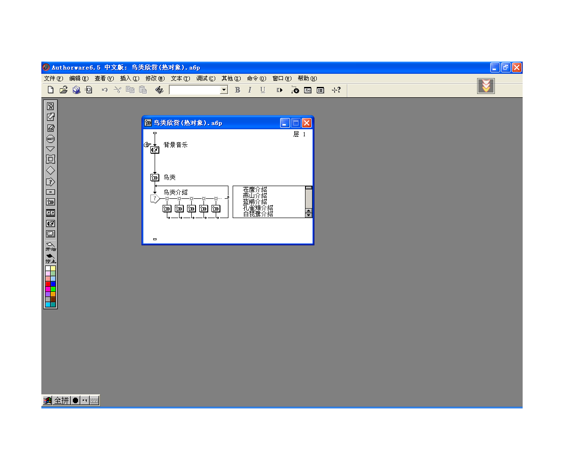Open the 调试(C) menu
The width and height of the screenshot is (564, 470).
[205, 78]
